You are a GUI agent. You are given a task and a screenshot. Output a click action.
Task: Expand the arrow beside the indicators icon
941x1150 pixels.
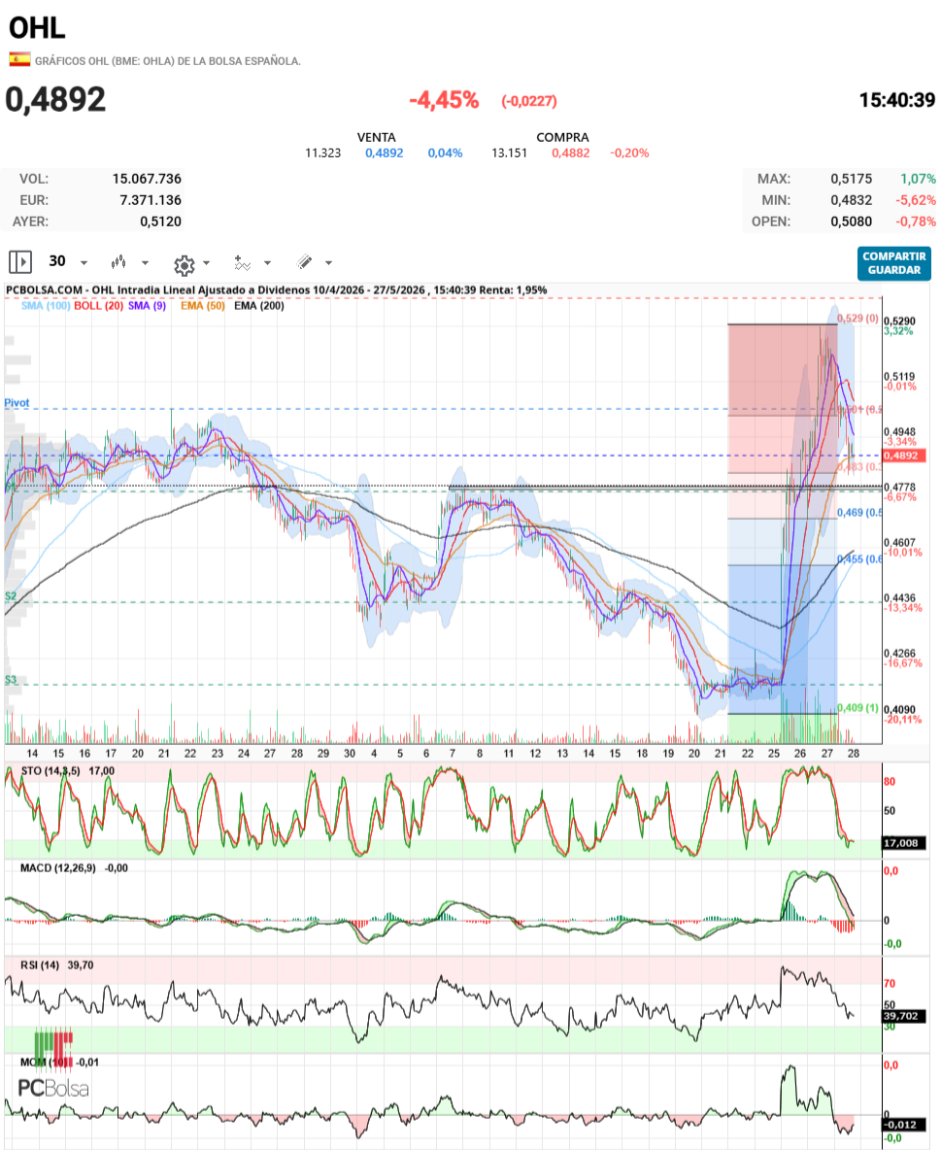[267, 262]
